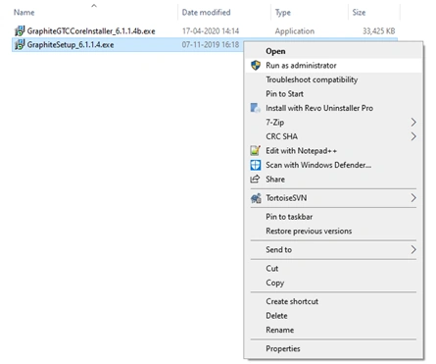Open the Send to menu entry
The image size is (436, 364).
pyautogui.click(x=333, y=249)
